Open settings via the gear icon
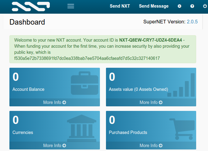 pos(179,6)
